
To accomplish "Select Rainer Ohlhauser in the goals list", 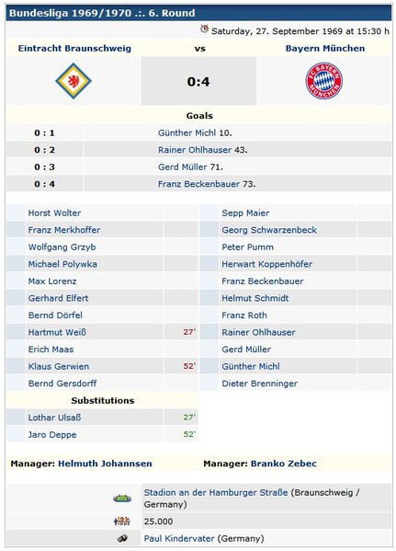I will [195, 150].
